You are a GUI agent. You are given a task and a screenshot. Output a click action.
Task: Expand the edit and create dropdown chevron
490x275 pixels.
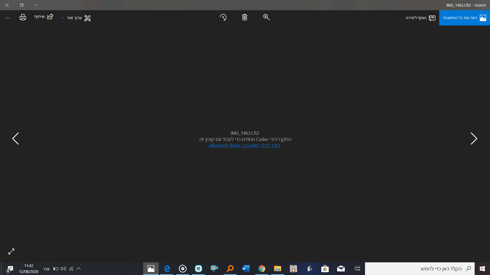coord(62,18)
